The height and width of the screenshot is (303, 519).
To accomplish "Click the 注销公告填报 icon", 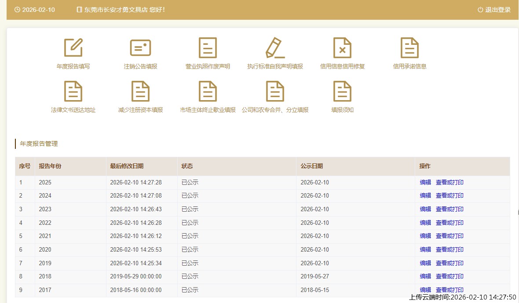I will coord(140,48).
